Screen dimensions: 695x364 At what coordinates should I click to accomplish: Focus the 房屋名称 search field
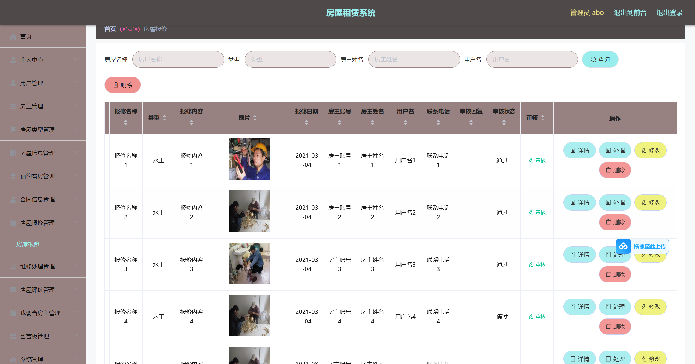[x=178, y=59]
